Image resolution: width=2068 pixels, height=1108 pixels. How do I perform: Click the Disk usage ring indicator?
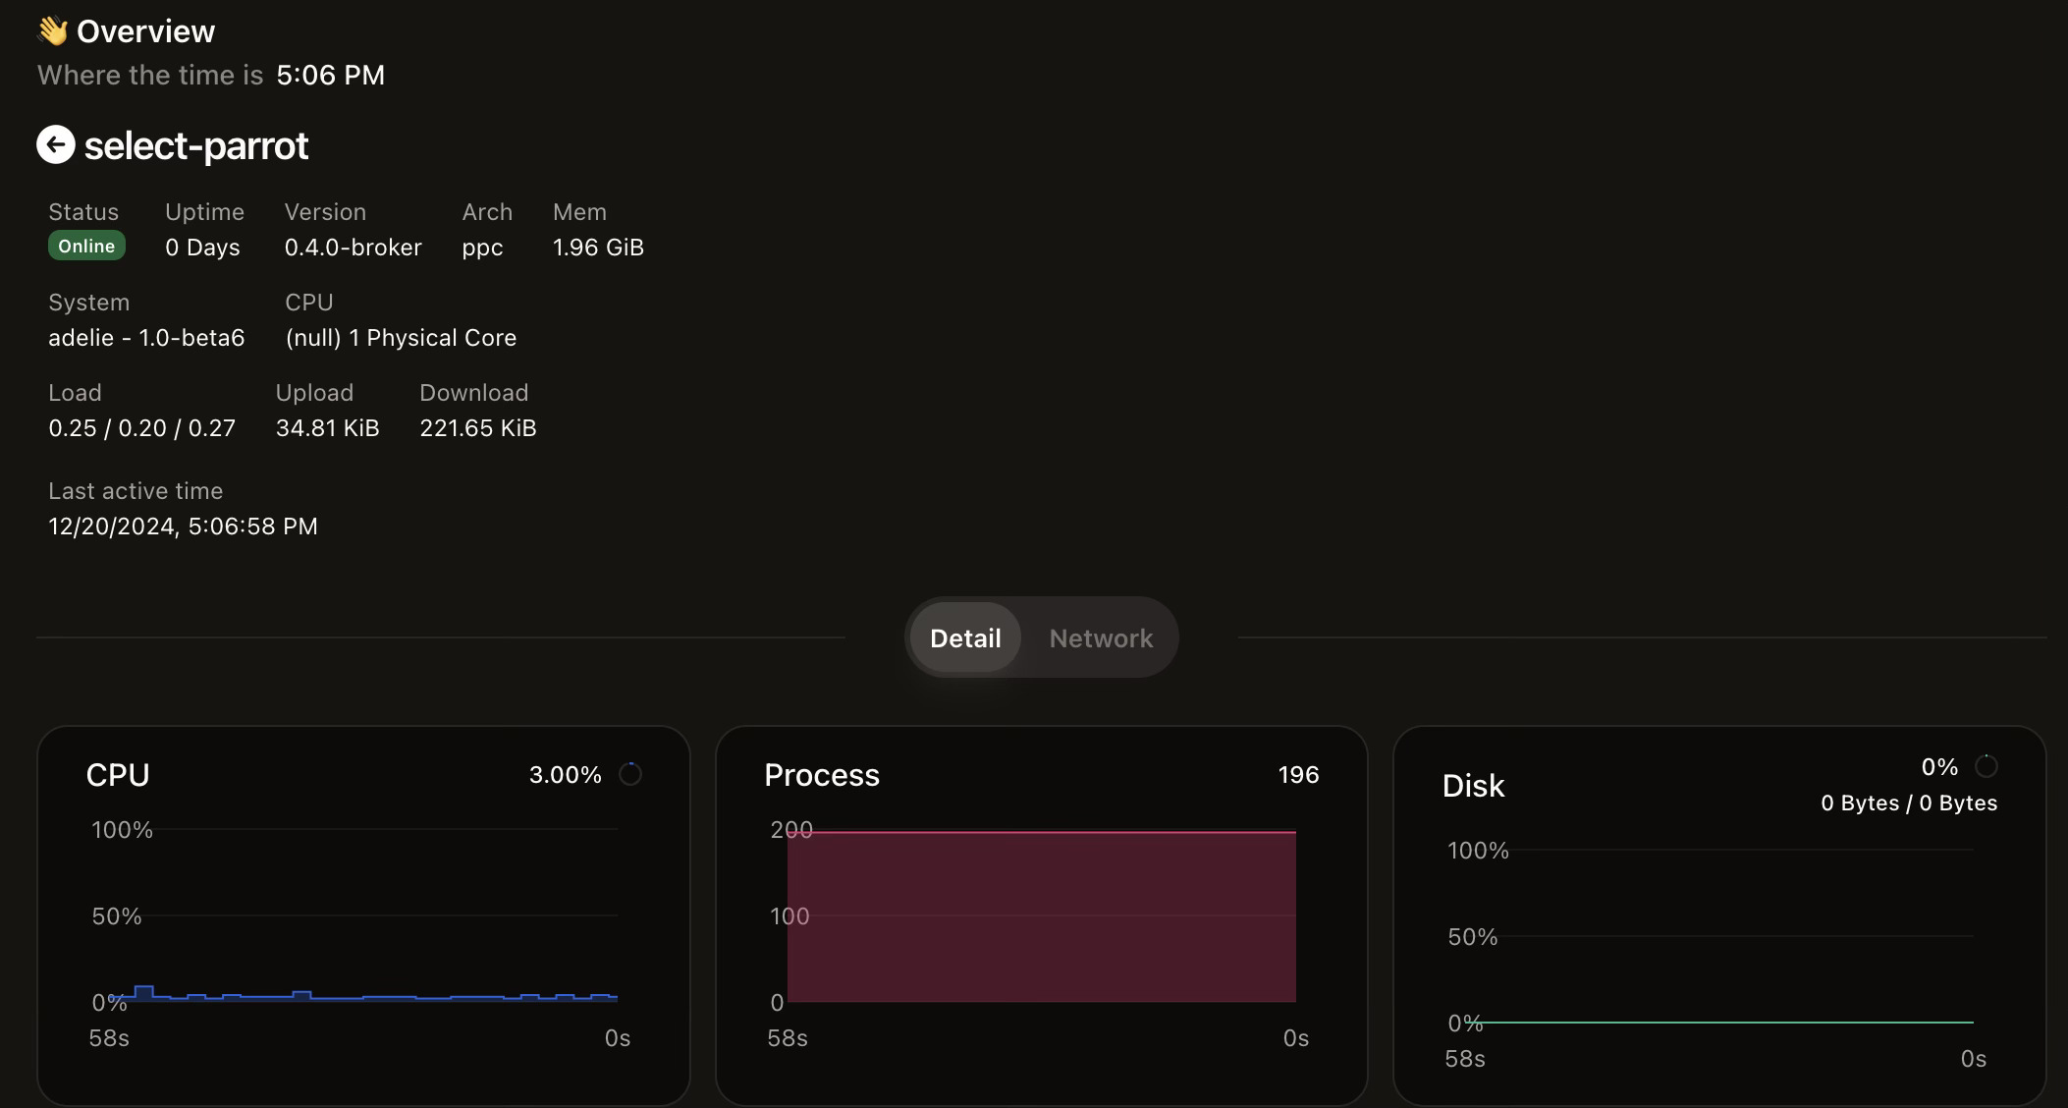tap(1986, 766)
